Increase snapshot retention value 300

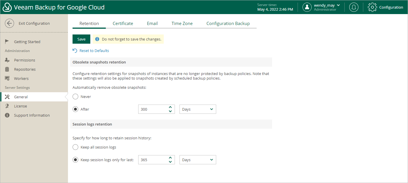(x=170, y=107)
